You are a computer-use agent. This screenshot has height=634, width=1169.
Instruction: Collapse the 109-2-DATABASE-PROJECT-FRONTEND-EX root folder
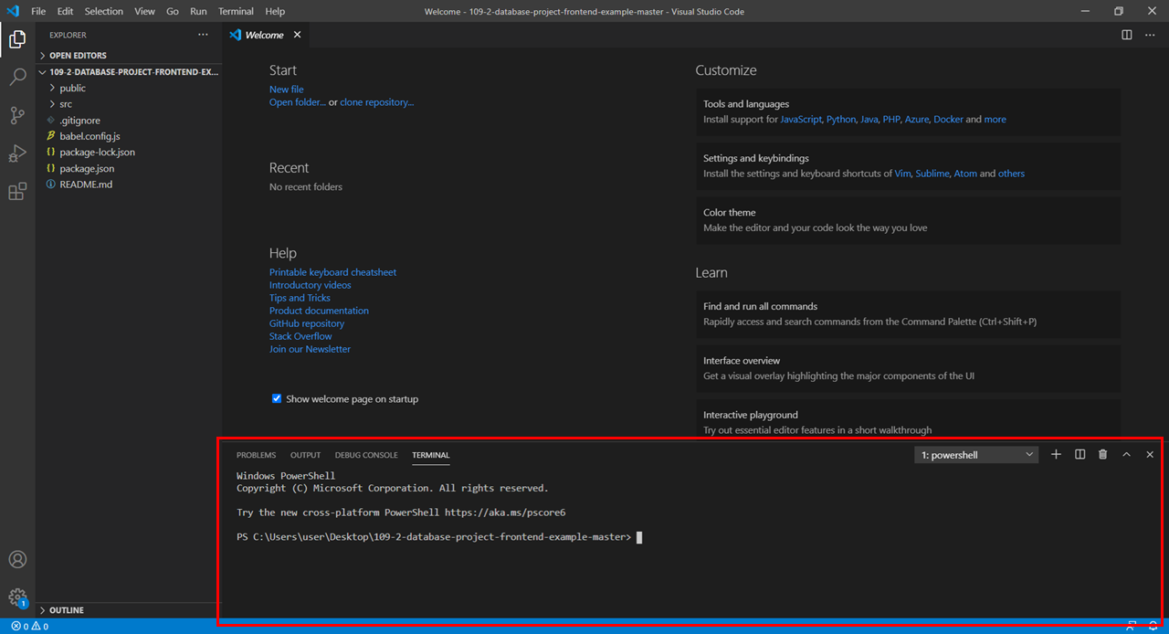click(x=128, y=71)
